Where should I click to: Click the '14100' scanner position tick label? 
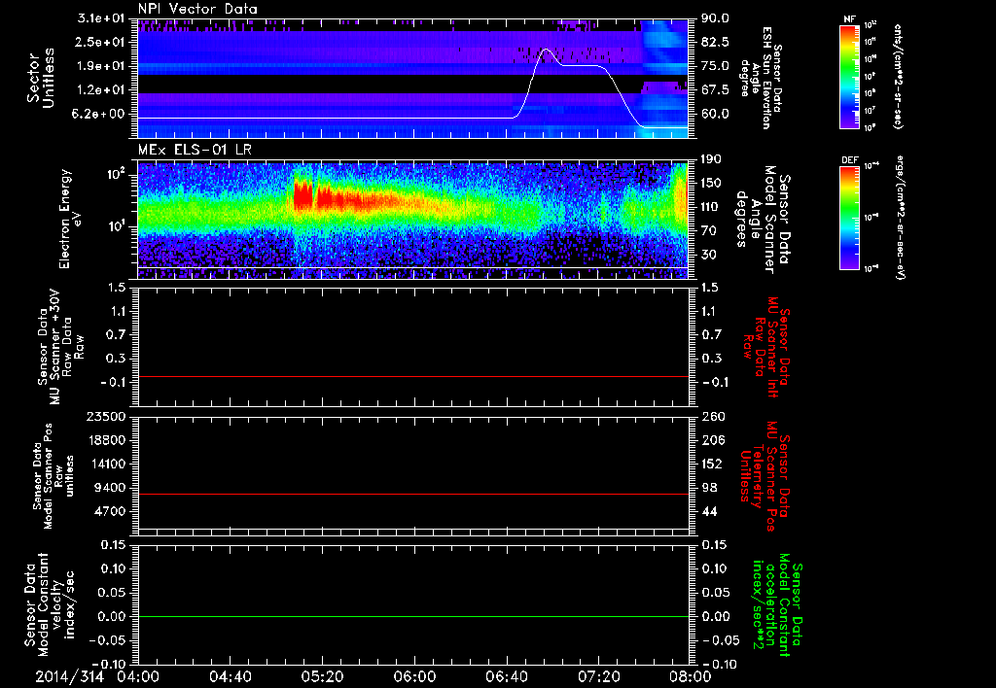click(x=105, y=464)
